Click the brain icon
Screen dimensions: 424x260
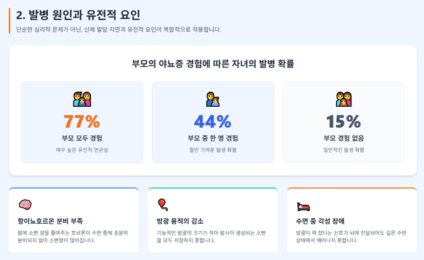(x=25, y=205)
